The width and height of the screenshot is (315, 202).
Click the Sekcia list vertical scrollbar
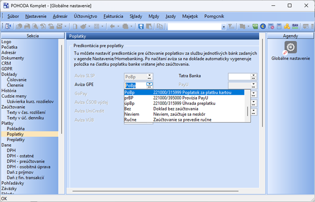coord(62,89)
